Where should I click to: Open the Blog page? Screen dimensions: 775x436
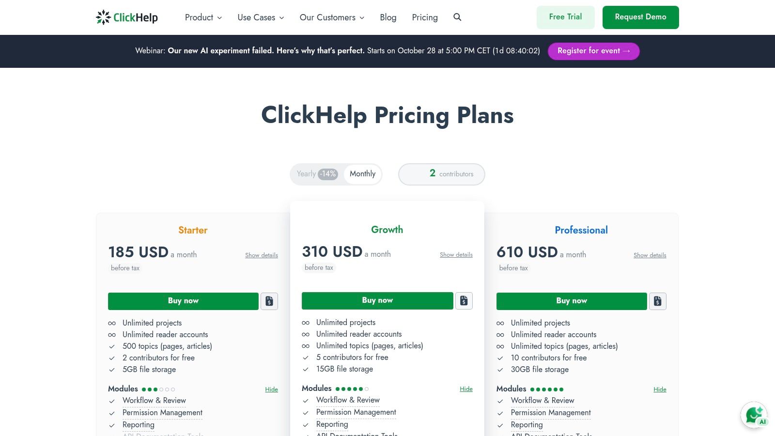tap(388, 17)
